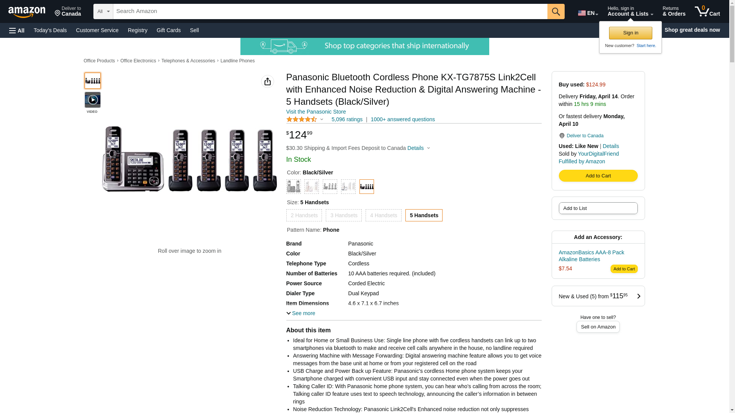Expand See more product details
735x413 pixels.
point(301,313)
